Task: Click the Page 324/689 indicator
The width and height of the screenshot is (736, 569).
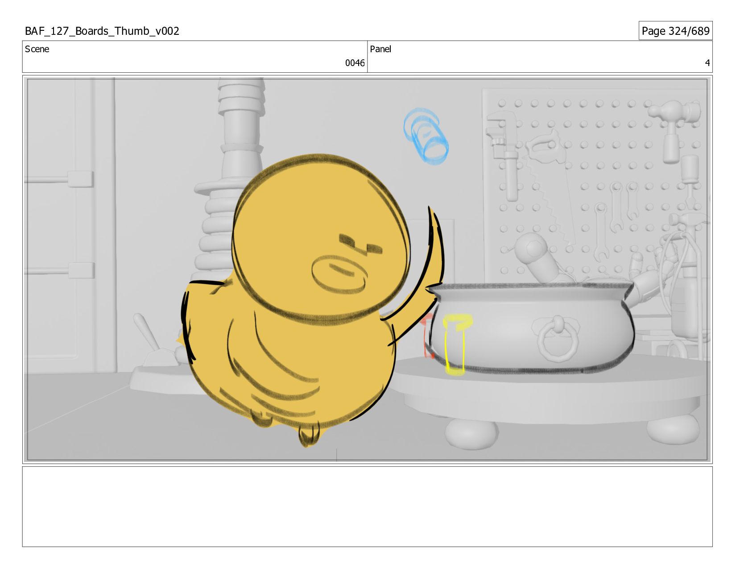Action: click(675, 31)
